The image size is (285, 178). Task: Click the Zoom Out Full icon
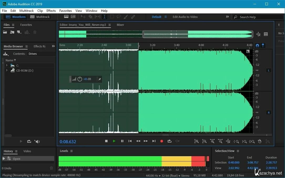click(x=228, y=141)
